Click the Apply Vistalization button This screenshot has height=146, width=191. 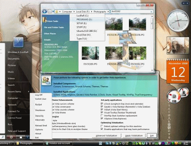pos(134,135)
